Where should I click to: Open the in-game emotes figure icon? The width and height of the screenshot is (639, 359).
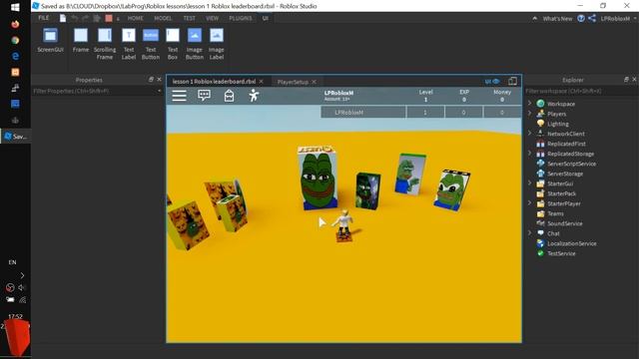pos(254,96)
